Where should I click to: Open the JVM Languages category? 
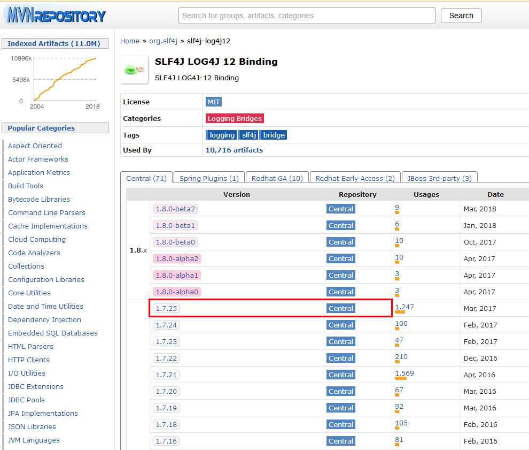34,440
